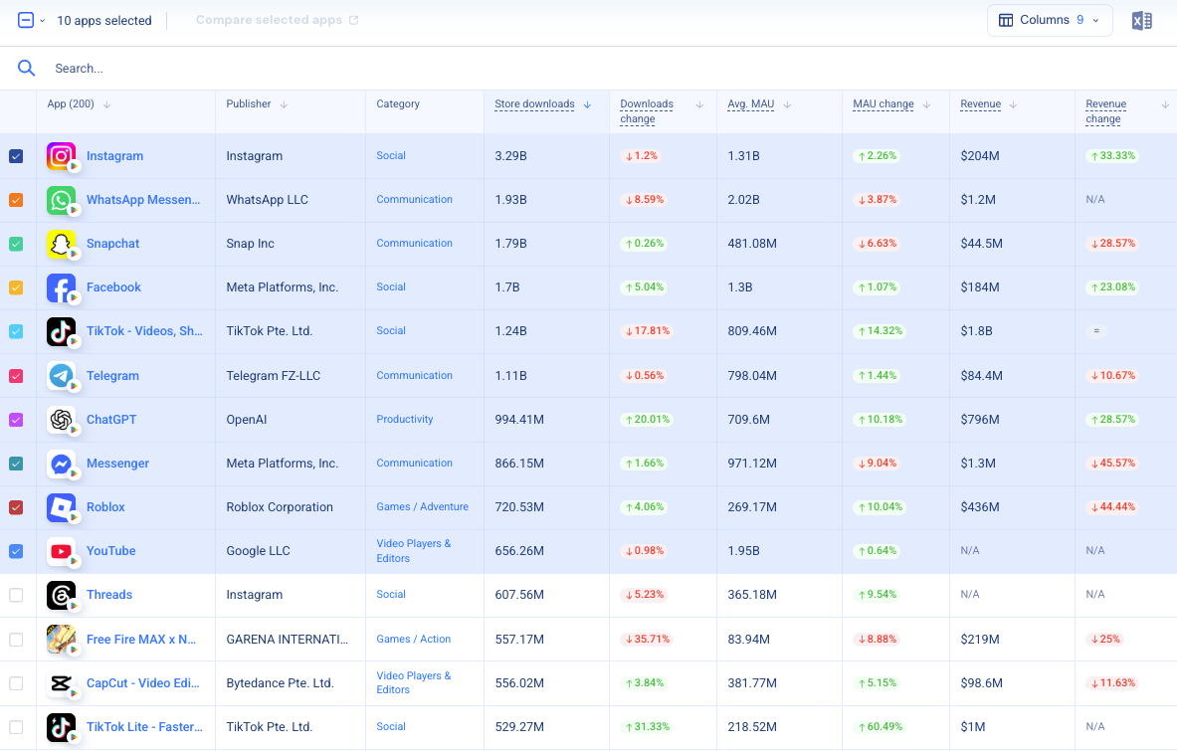Click the Snapchat ghost icon
The image size is (1177, 751).
pos(61,244)
